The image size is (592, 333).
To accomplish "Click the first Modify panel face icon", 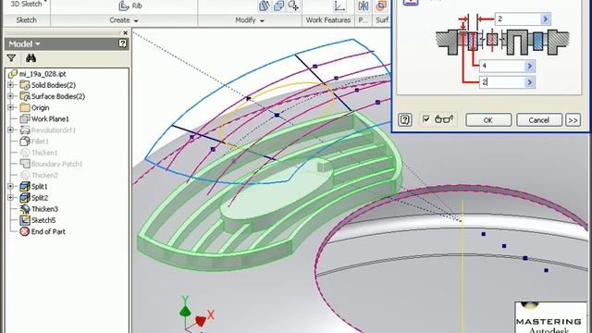I will 265,6.
